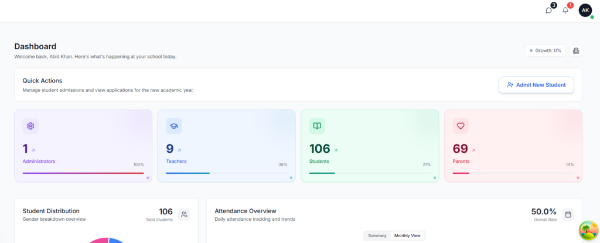Screen dimensions: 600x243
Task: Click the blue dot on Teachers card
Action: pyautogui.click(x=291, y=178)
